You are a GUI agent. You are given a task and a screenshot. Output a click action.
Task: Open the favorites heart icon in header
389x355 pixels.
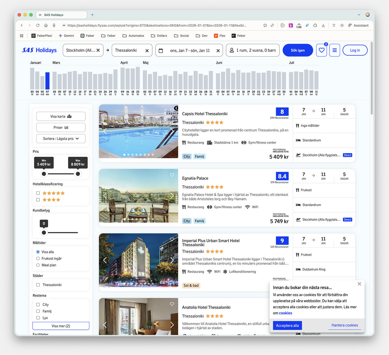click(322, 50)
